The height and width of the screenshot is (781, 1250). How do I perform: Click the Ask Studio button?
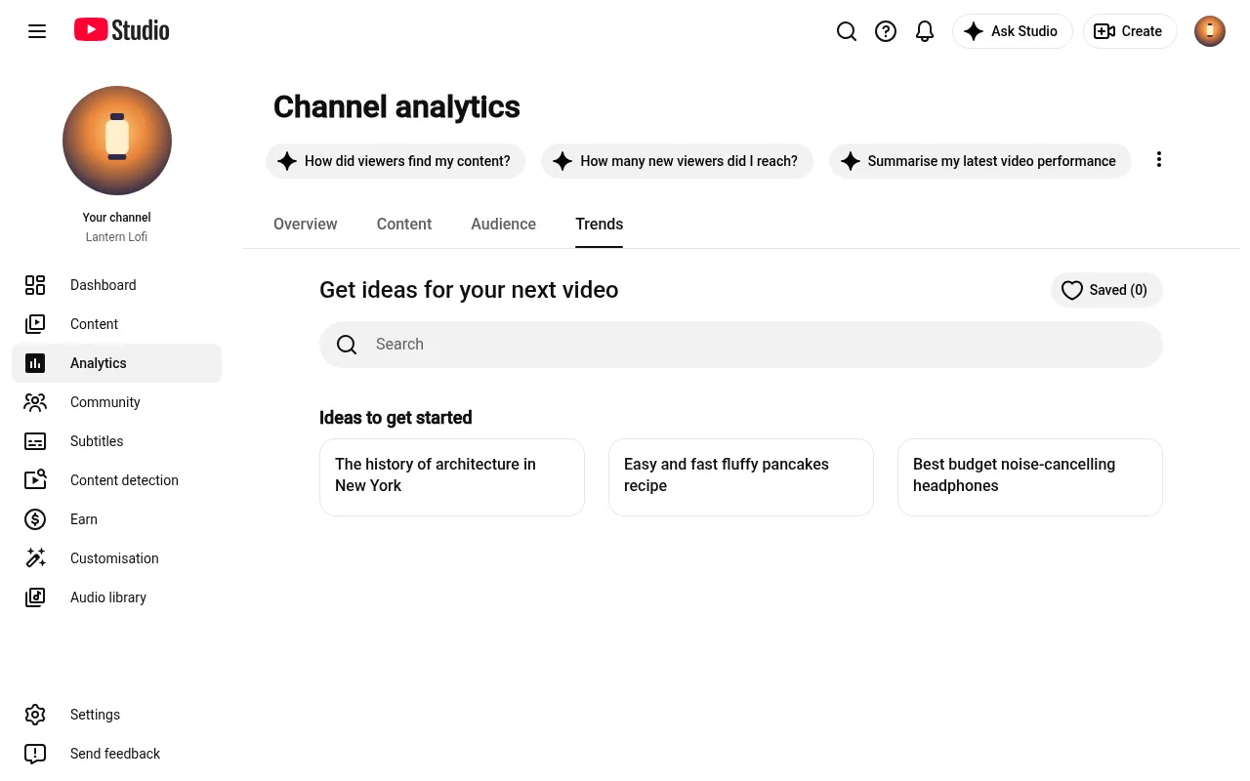[x=1013, y=31]
